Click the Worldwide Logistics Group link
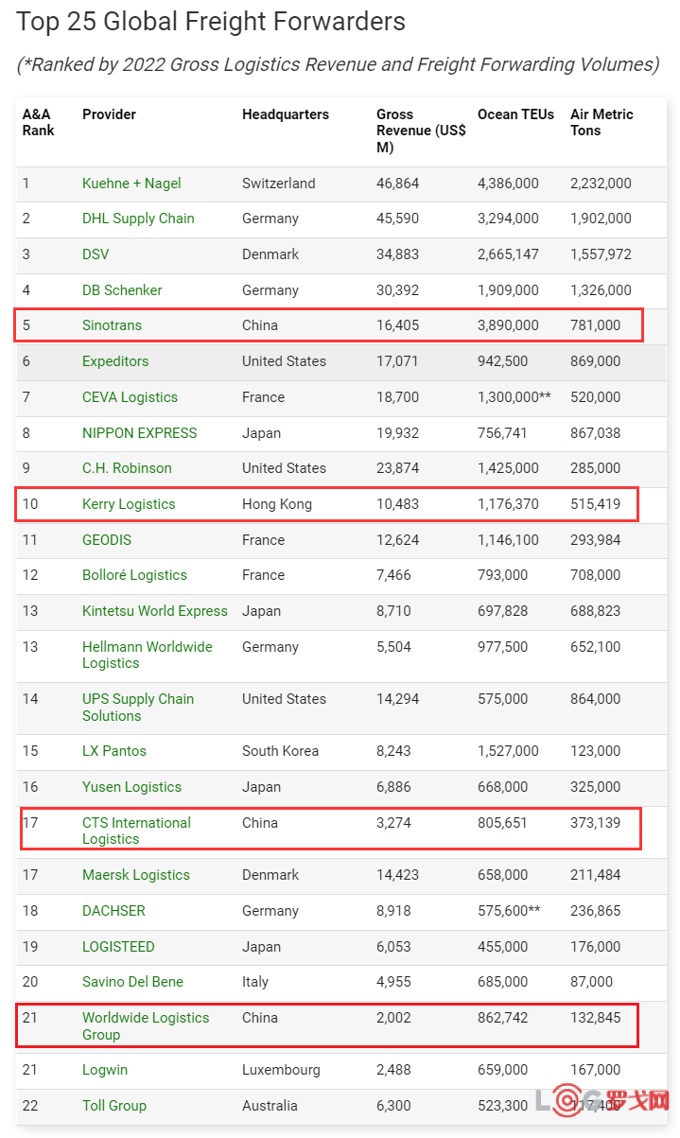The image size is (680, 1138). 146,1026
